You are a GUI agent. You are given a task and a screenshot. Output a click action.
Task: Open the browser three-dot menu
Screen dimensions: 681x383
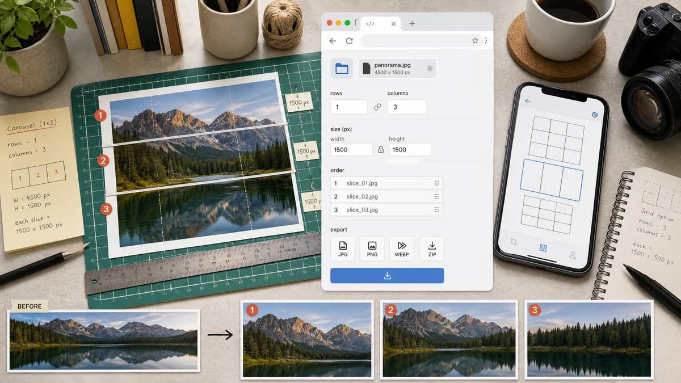[x=486, y=41]
